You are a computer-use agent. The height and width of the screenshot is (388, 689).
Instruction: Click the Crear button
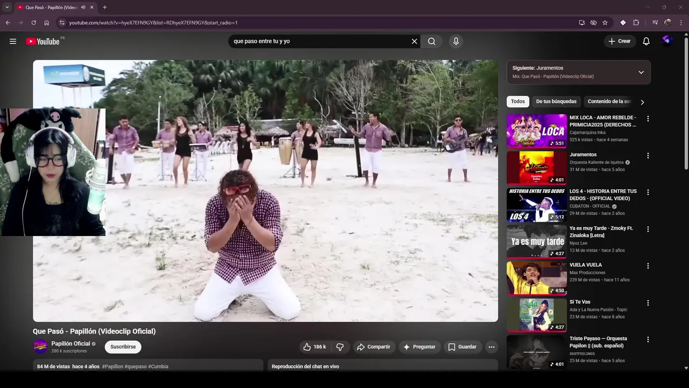(x=619, y=41)
